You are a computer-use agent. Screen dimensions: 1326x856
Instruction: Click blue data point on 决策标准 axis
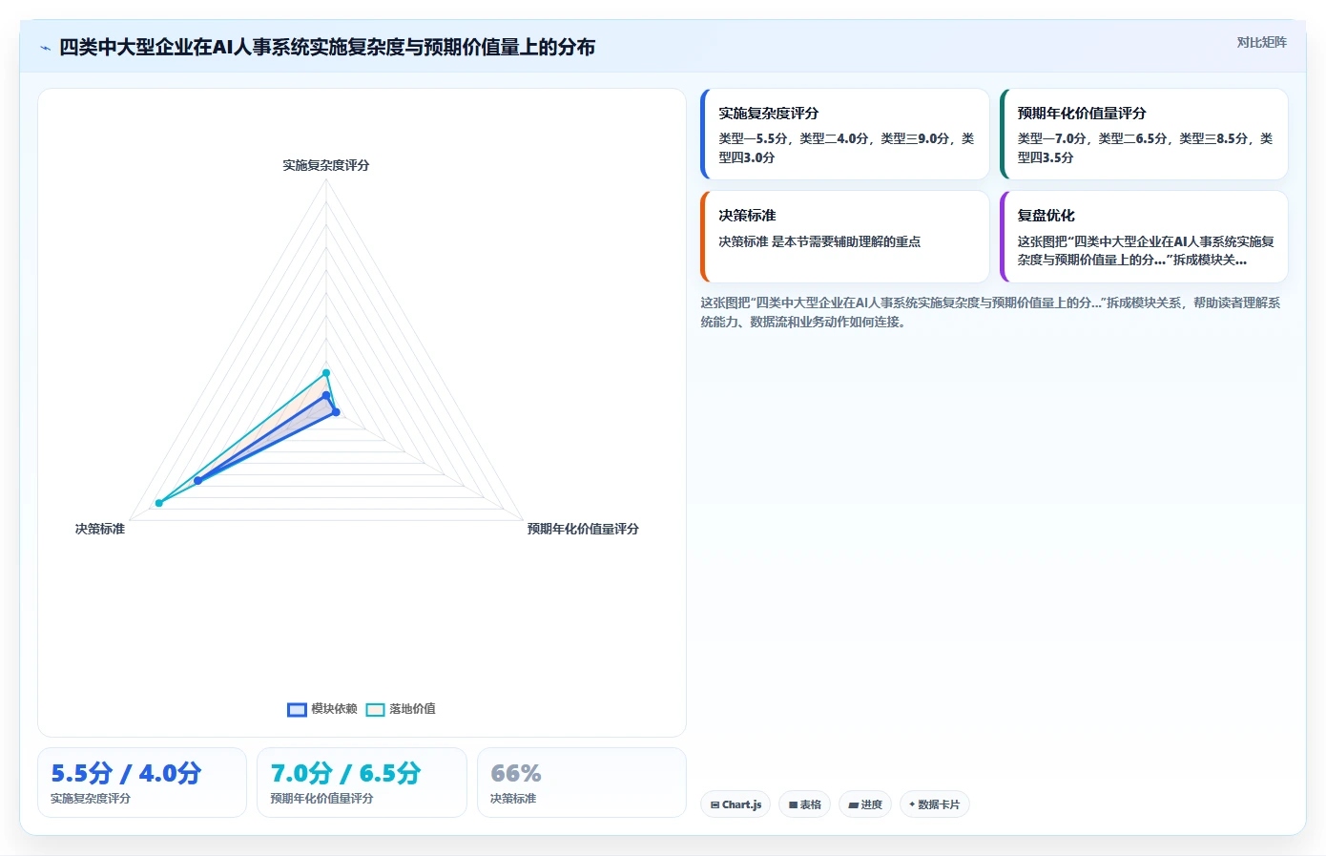pos(197,481)
